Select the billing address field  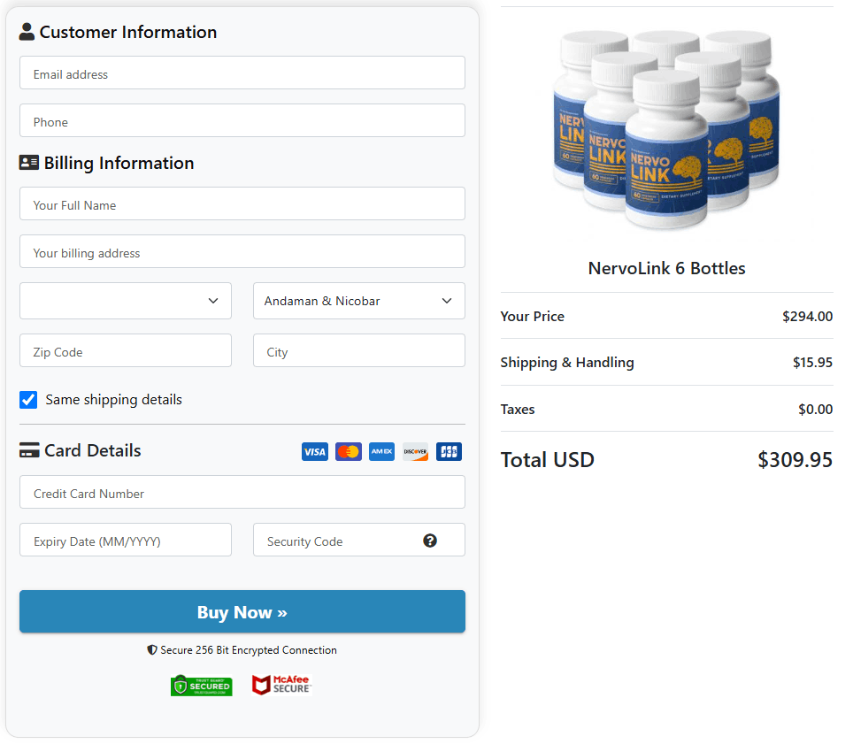pyautogui.click(x=242, y=251)
